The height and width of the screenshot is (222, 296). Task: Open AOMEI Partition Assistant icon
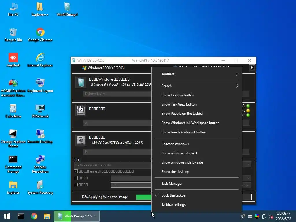[13, 88]
